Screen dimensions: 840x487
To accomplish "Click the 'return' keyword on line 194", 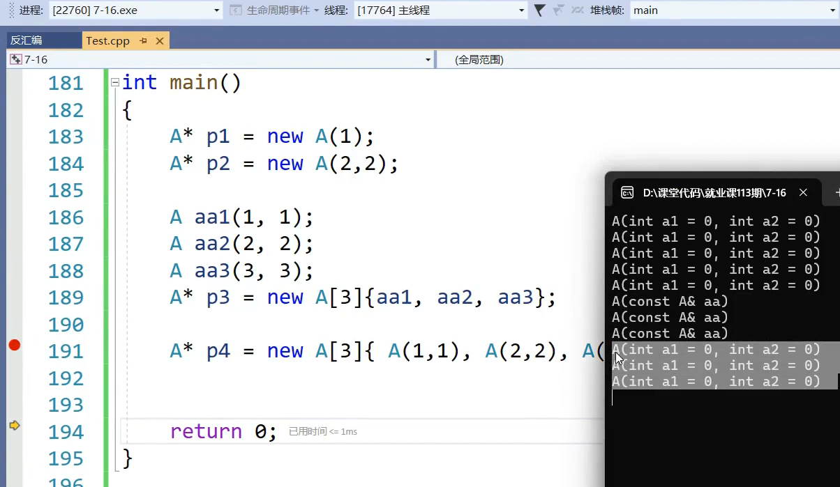I will coord(206,432).
